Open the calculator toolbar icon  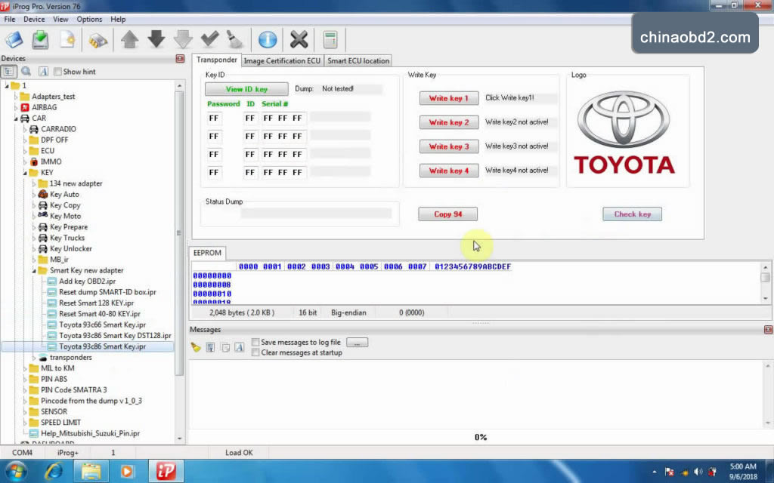(330, 39)
